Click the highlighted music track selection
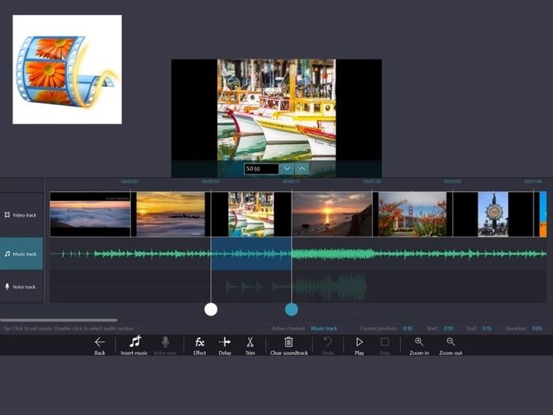Image resolution: width=553 pixels, height=415 pixels. tap(251, 254)
